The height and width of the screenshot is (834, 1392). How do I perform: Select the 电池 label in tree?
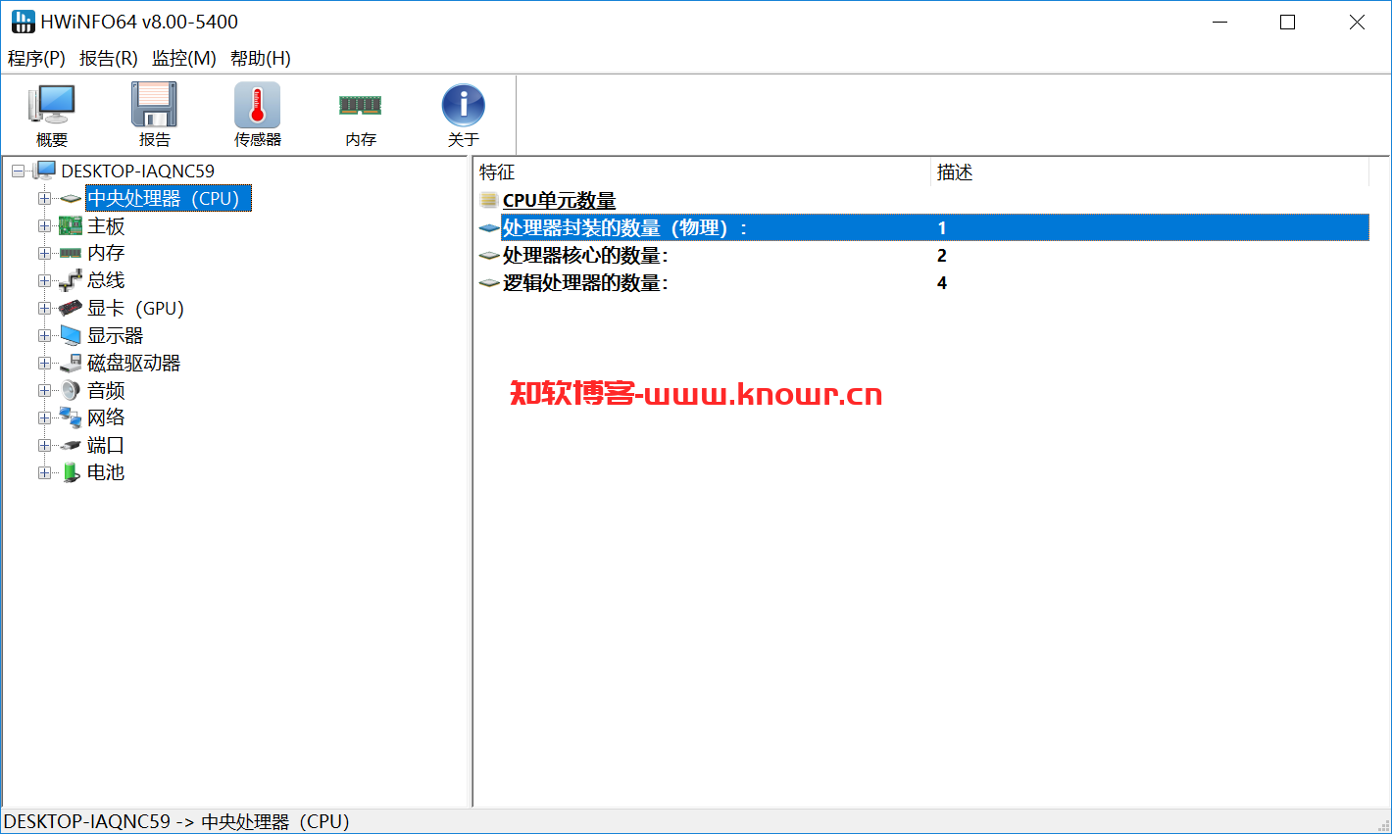[x=106, y=472]
